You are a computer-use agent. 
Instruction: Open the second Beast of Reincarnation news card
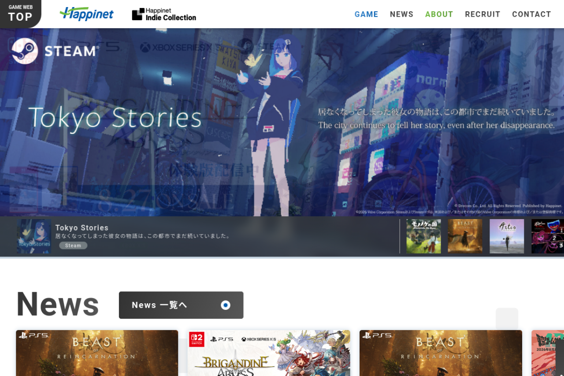(441, 353)
